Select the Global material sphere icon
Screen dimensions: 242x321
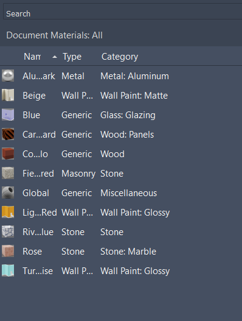click(x=8, y=192)
